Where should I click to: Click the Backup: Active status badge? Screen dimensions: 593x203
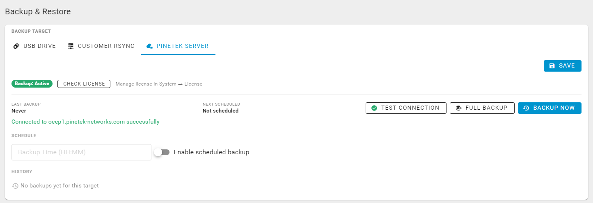(32, 84)
